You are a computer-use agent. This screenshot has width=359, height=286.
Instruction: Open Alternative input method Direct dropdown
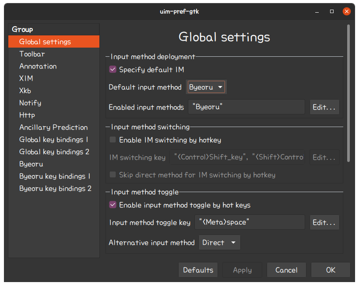click(x=219, y=242)
